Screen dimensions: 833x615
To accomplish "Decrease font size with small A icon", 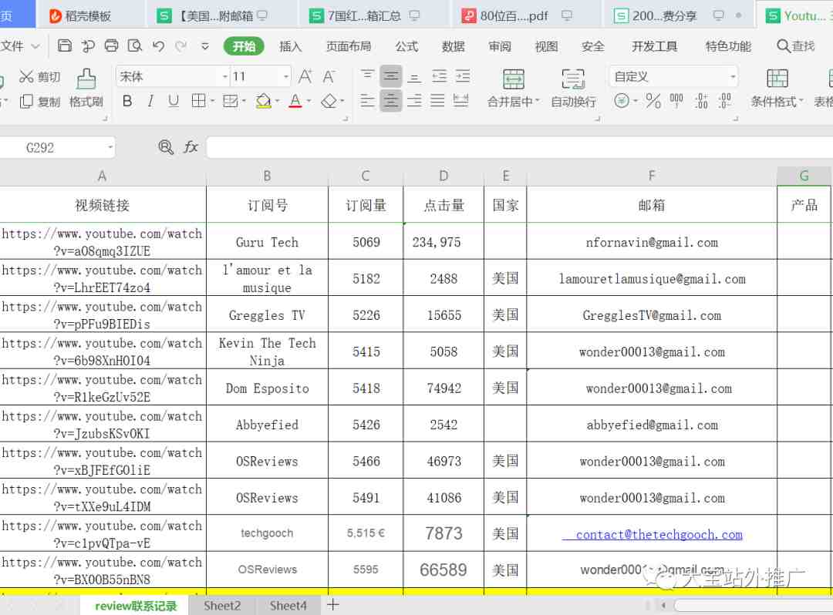I will (329, 77).
